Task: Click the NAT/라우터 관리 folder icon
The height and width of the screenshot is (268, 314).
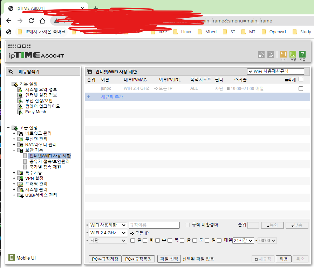Action: pyautogui.click(x=20, y=145)
